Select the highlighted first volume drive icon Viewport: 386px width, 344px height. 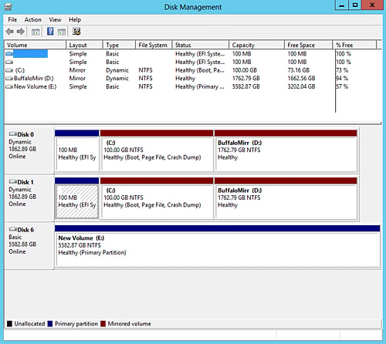(x=9, y=54)
